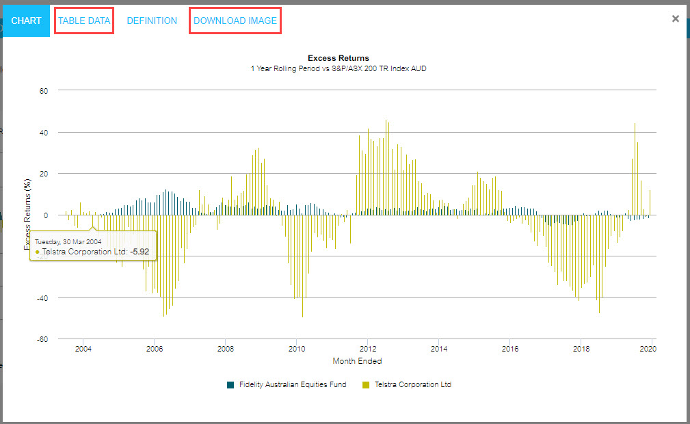Click the Month Ended axis title
Image resolution: width=690 pixels, height=424 pixels.
tap(357, 361)
